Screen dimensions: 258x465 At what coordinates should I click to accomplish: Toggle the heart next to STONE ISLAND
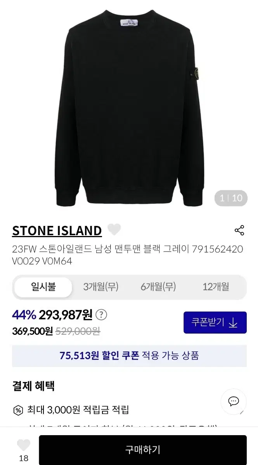coord(114,230)
